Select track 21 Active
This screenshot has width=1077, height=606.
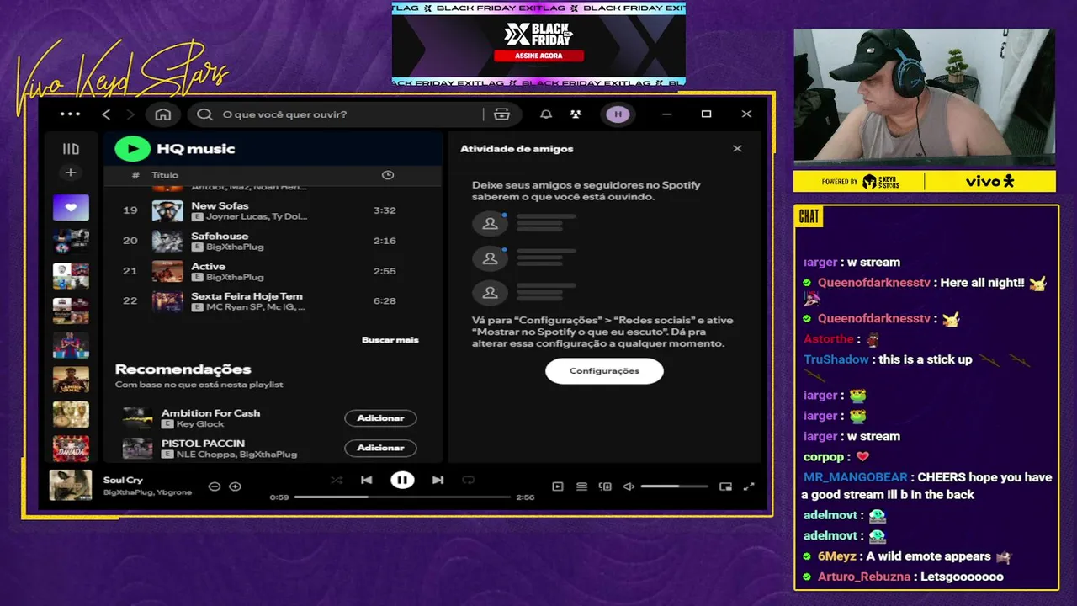click(273, 271)
